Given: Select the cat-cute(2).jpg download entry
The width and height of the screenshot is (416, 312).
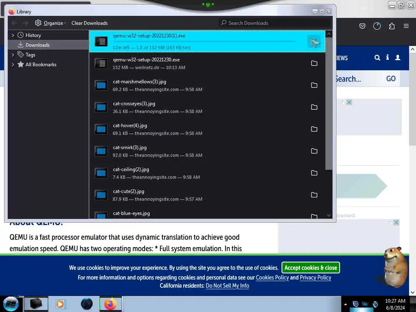Looking at the screenshot, I should (207, 195).
